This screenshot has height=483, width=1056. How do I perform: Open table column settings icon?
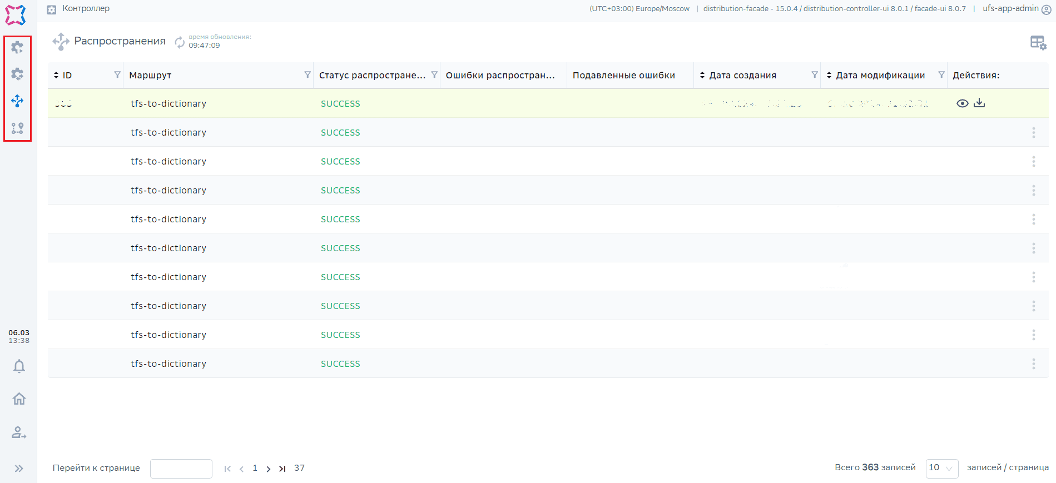click(1038, 43)
